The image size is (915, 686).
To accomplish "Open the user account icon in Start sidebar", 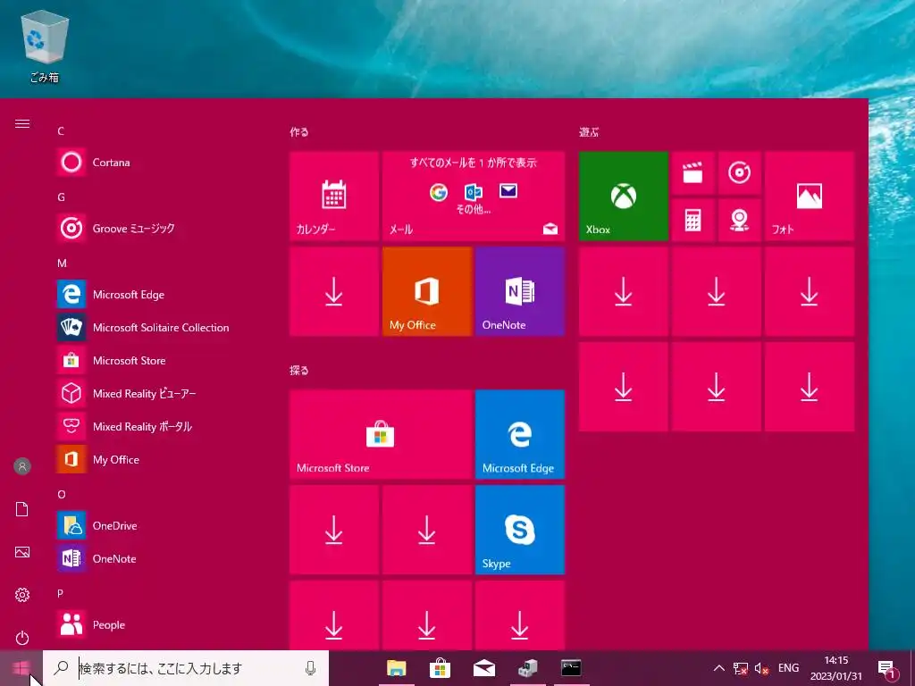I will click(22, 466).
